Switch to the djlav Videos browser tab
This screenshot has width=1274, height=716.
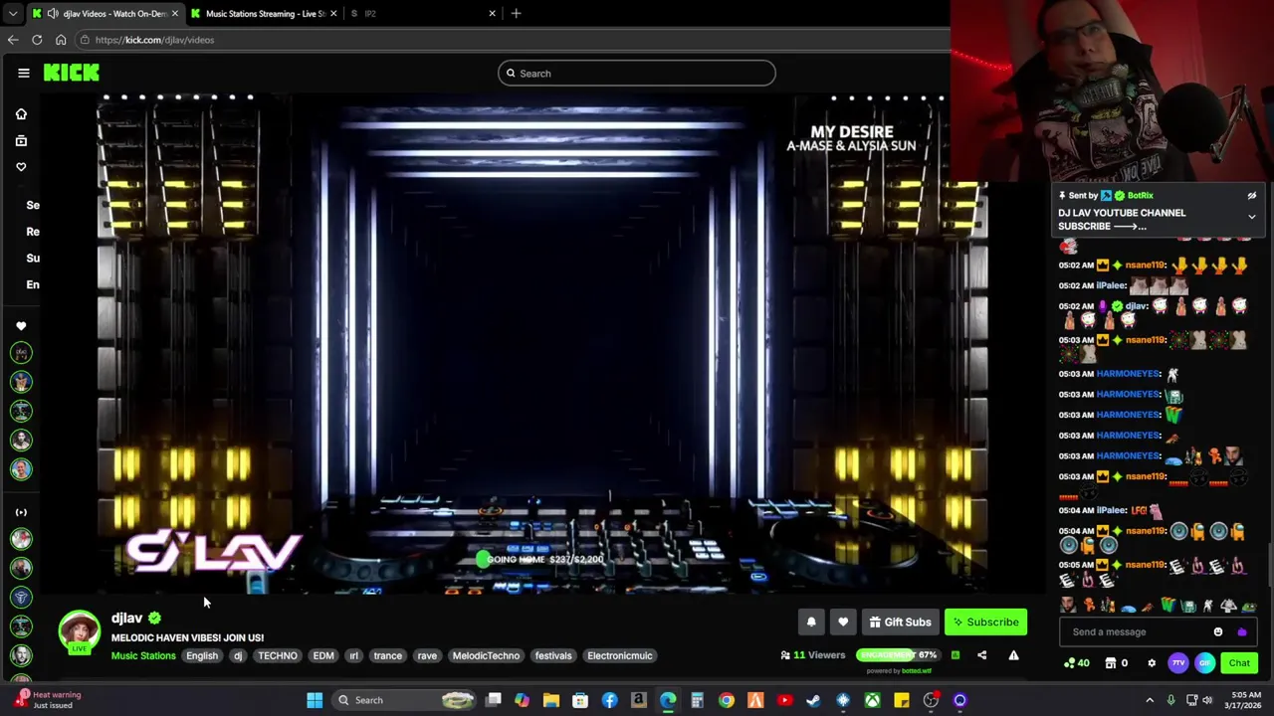point(104,14)
